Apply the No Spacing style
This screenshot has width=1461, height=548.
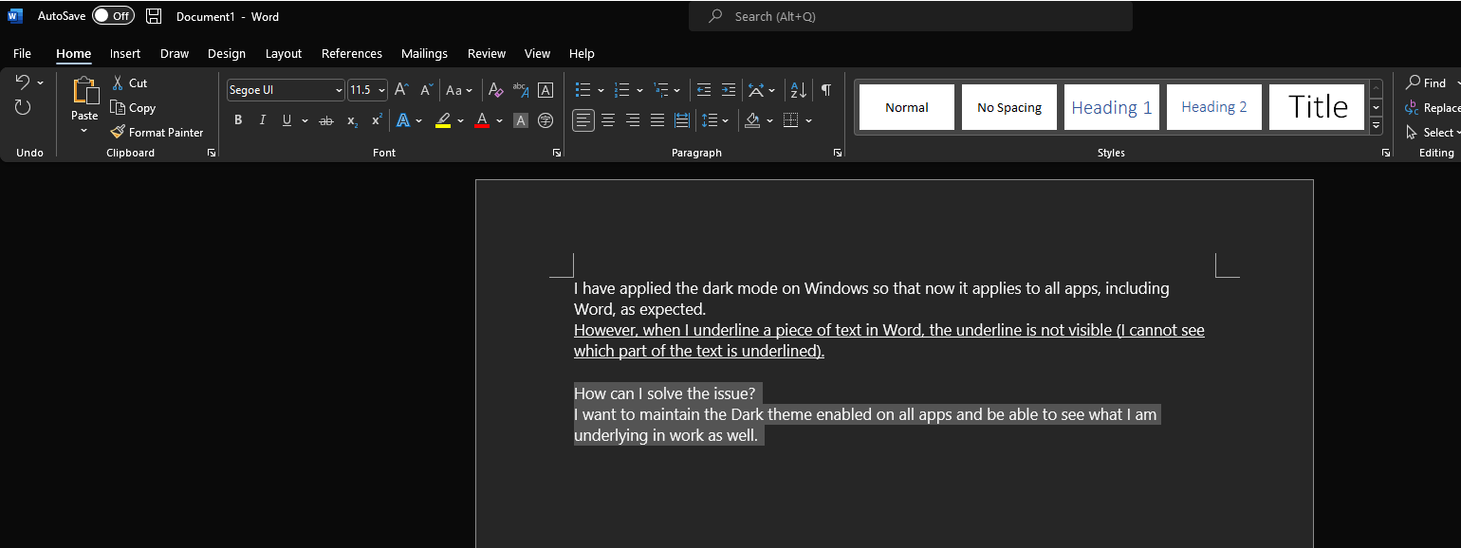[1009, 107]
